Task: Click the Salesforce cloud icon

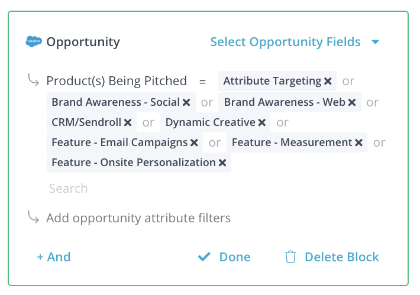Action: click(34, 41)
